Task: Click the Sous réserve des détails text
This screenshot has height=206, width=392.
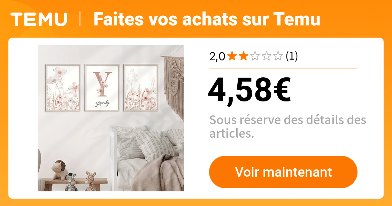Action: pyautogui.click(x=287, y=127)
